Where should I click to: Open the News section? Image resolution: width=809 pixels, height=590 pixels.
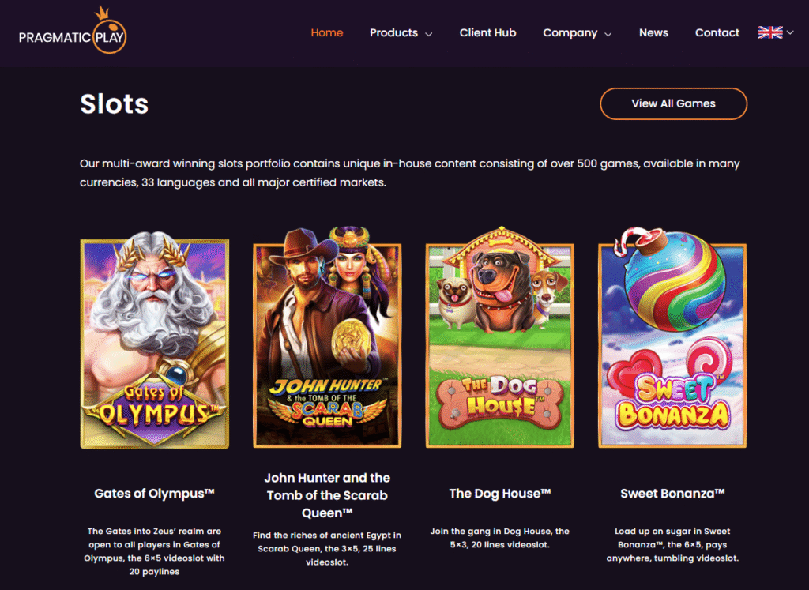pyautogui.click(x=653, y=32)
